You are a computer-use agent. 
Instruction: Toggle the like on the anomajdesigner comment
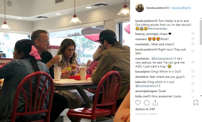[x=193, y=91]
